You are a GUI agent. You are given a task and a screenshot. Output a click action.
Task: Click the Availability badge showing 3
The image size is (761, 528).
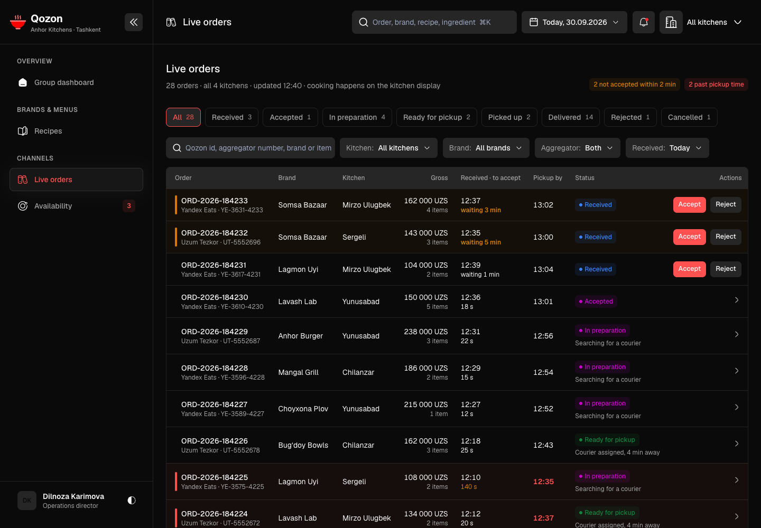pos(129,206)
